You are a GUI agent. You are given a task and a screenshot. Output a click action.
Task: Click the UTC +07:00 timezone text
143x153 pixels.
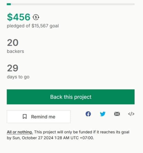82,138
